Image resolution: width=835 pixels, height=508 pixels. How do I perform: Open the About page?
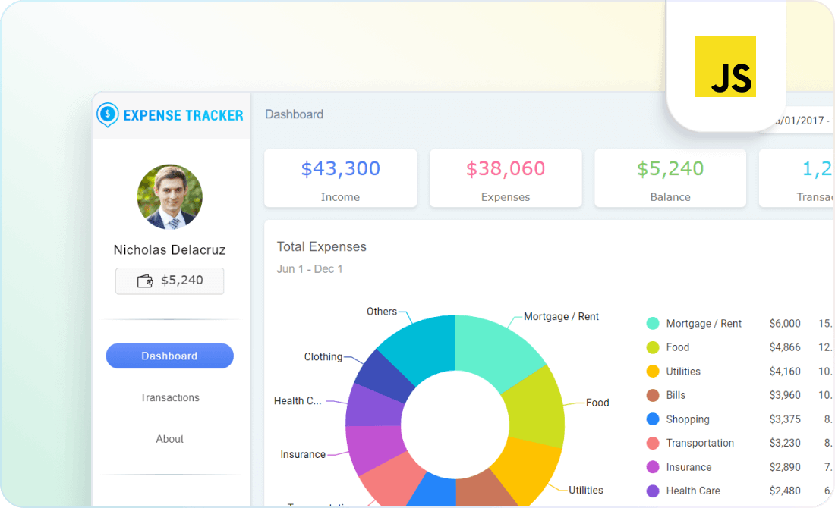point(169,438)
